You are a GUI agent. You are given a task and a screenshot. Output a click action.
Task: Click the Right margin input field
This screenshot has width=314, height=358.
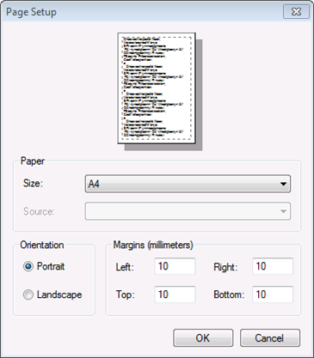pyautogui.click(x=273, y=266)
